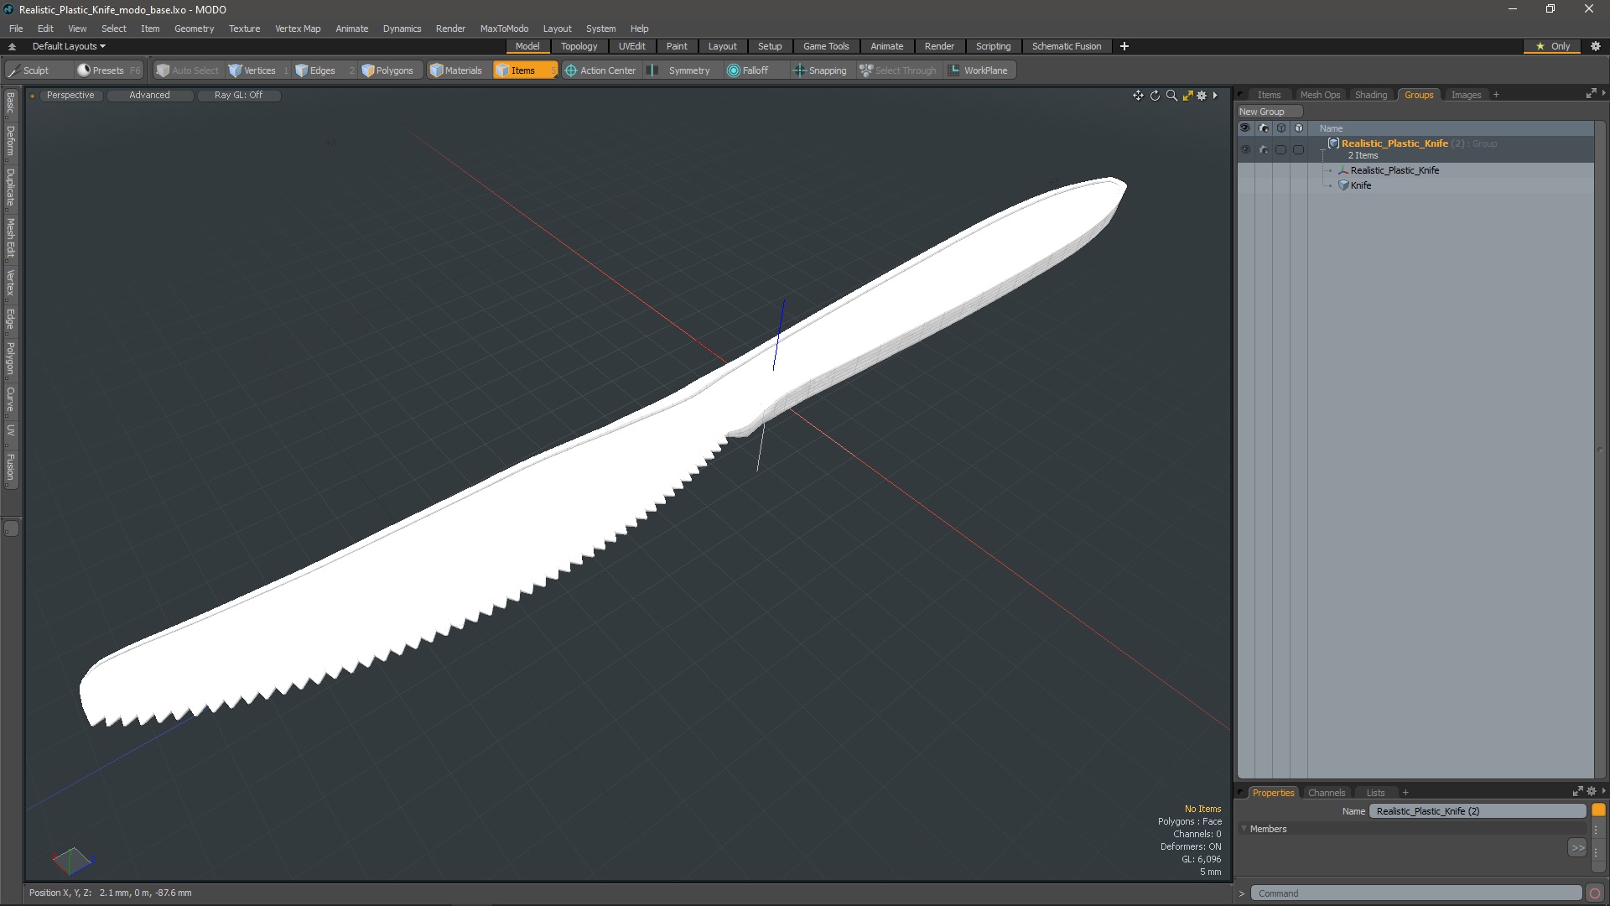Switch to the Shading tab

1370,95
